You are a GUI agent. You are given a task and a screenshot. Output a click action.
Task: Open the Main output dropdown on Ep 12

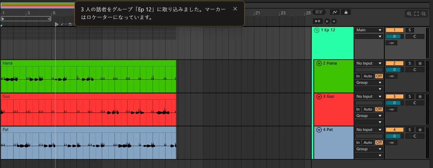point(369,30)
